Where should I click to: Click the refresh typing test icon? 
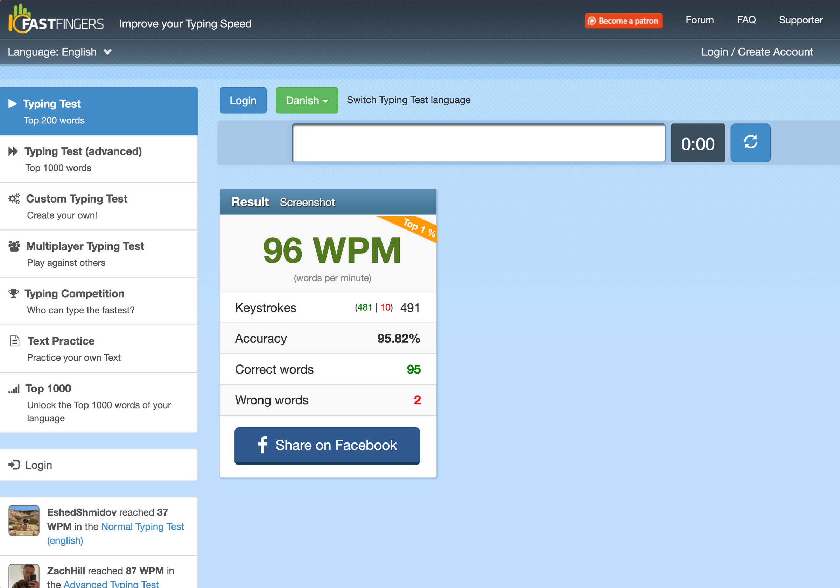click(750, 143)
